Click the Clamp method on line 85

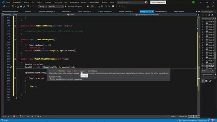point(45,67)
